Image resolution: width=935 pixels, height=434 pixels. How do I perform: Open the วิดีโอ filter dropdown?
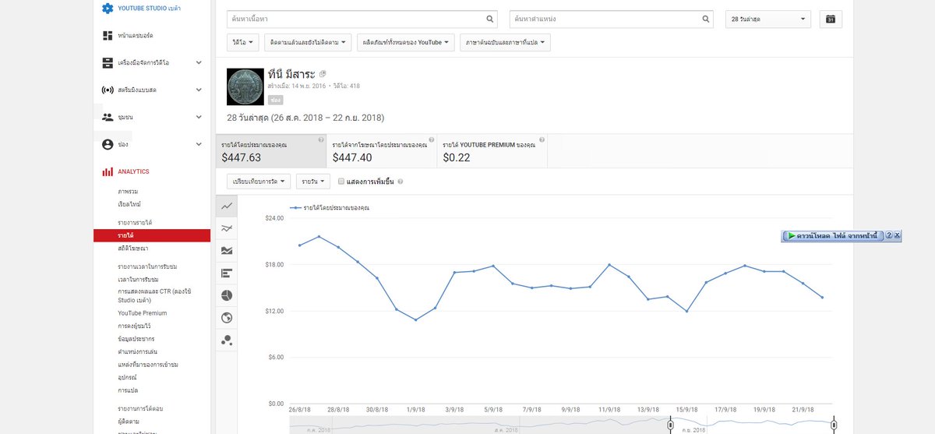243,42
